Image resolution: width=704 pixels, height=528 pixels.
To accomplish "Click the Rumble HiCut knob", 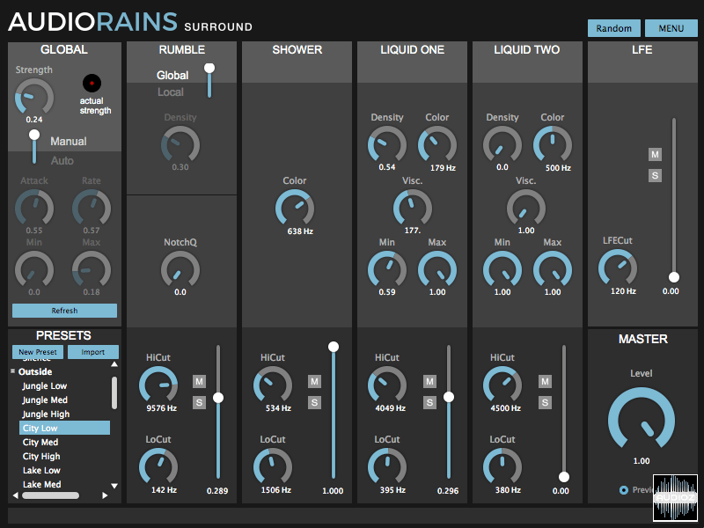I will [158, 385].
